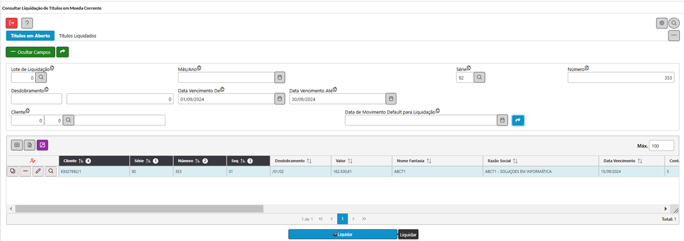Click the cell 63027692/1
Image resolution: width=684 pixels, height=241 pixels.
[x=95, y=172]
